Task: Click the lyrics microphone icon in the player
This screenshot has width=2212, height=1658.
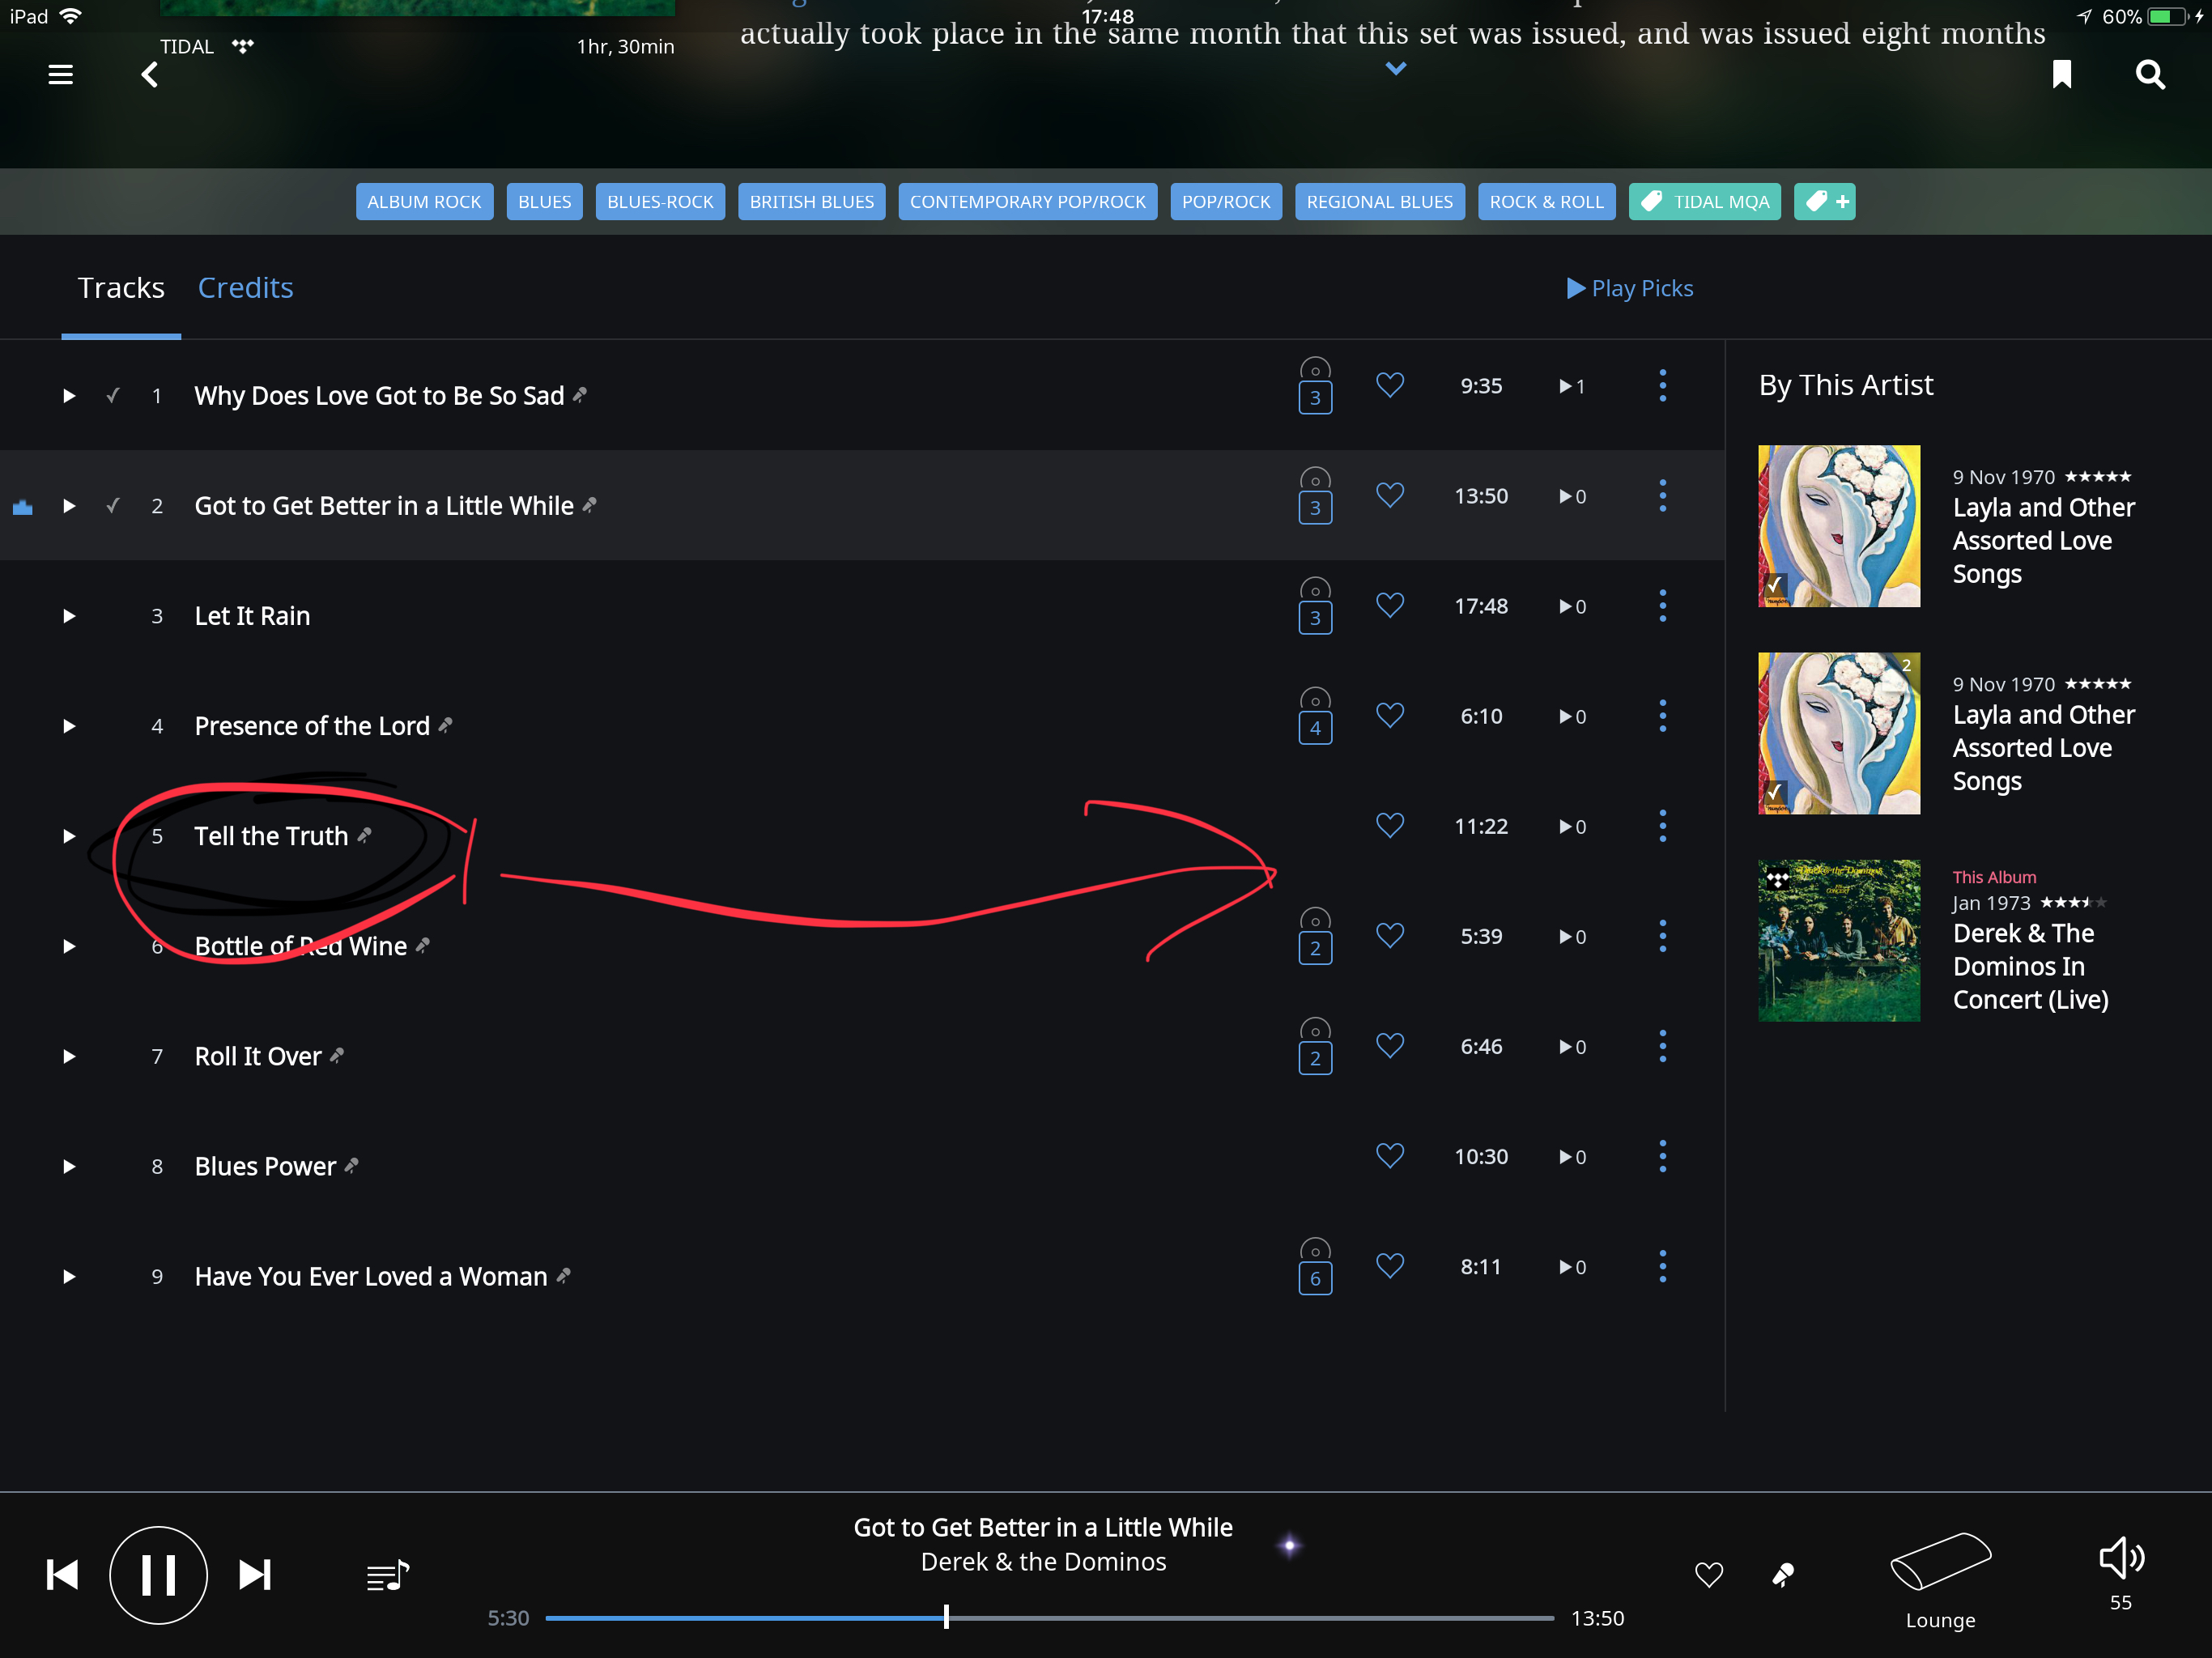Action: 1782,1575
